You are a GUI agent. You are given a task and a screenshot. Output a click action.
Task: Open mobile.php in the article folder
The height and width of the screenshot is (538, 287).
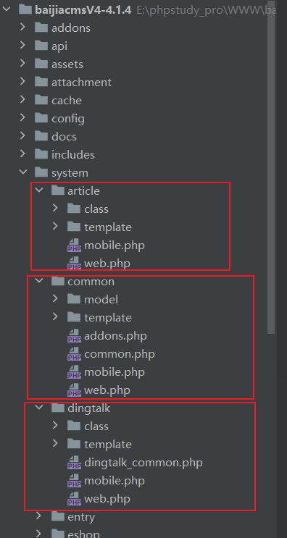115,245
